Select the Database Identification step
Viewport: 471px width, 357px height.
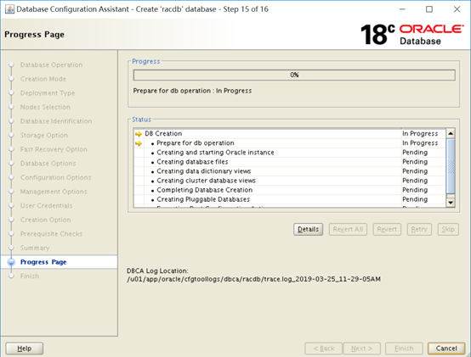tap(56, 121)
